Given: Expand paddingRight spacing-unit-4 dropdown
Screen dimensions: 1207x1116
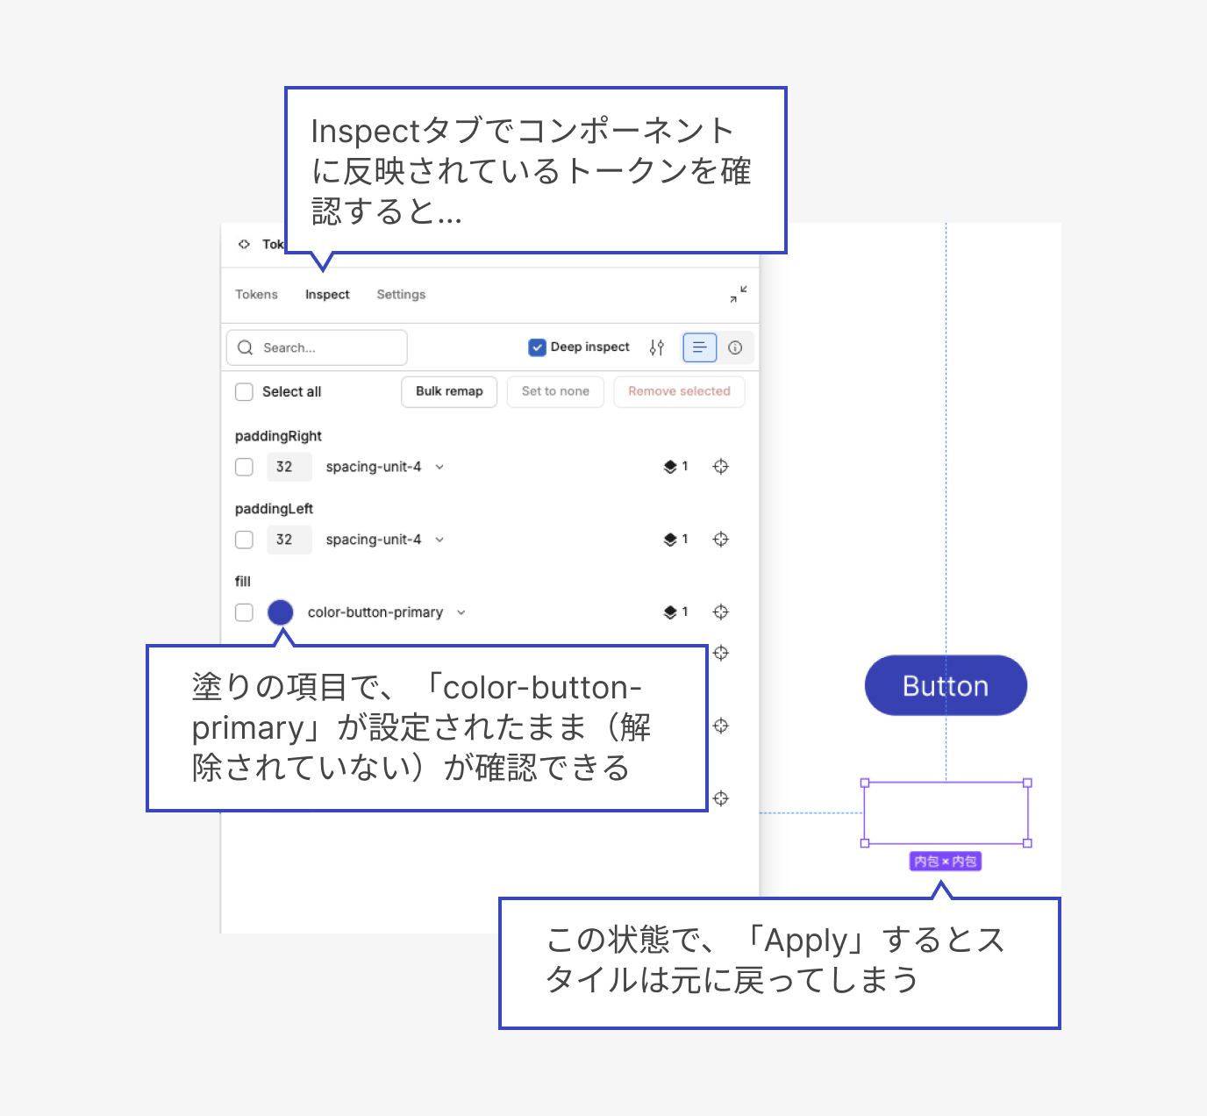Looking at the screenshot, I should coord(439,467).
